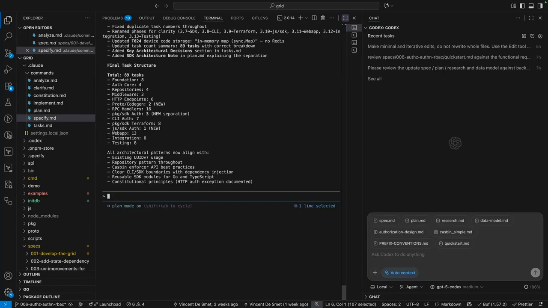
Task: Toggle the primary sidebar layout button
Action: tap(522, 6)
